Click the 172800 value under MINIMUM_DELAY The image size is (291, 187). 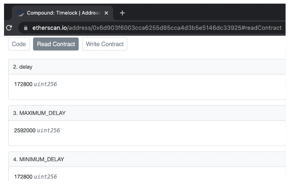point(23,177)
